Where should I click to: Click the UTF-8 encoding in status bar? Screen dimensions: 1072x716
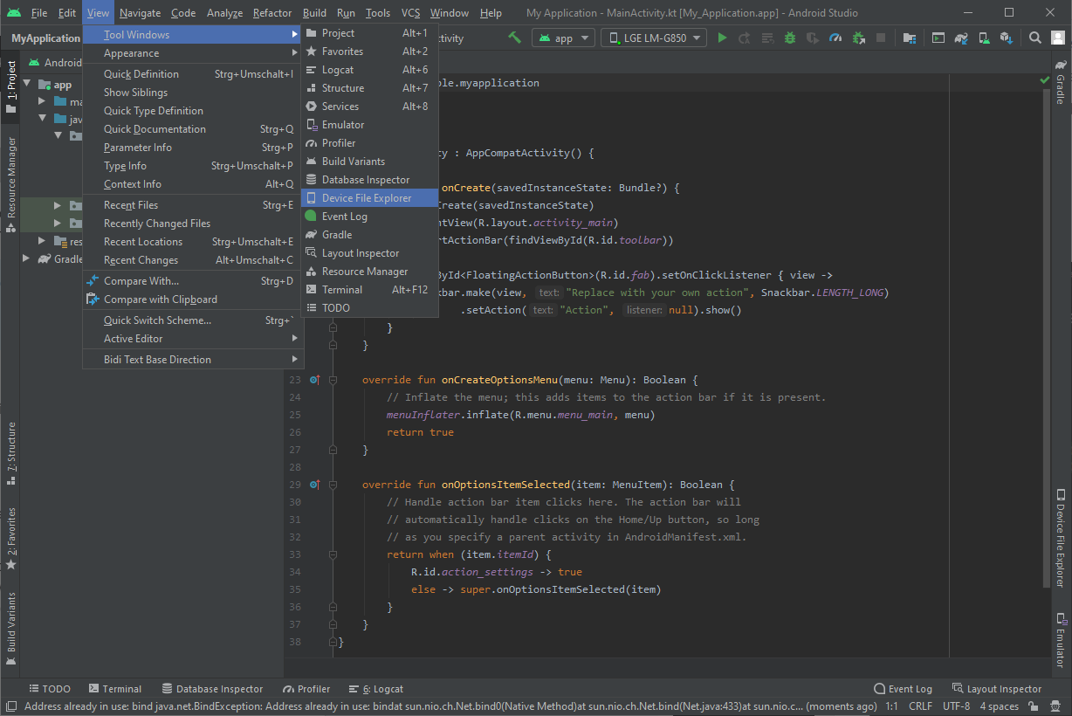coord(955,706)
